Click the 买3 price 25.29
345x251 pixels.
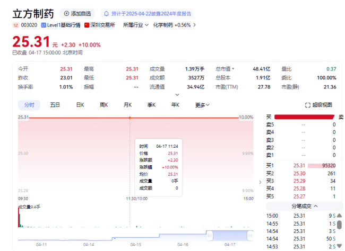click(x=299, y=181)
